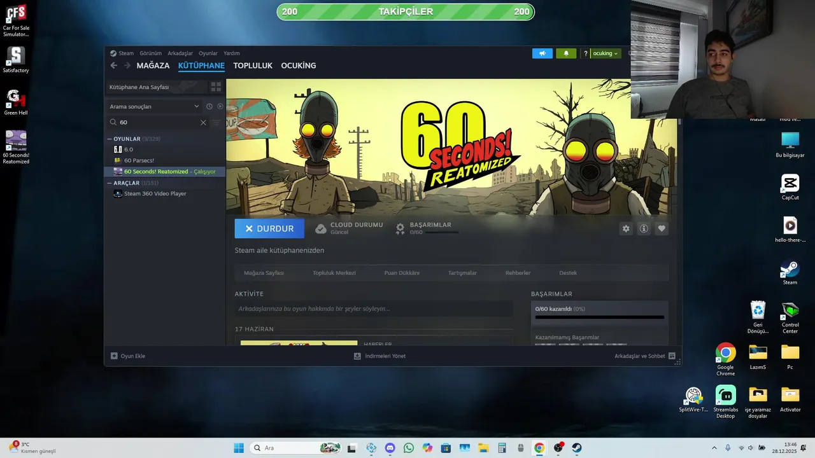Click the DURDUR stop button
This screenshot has width=815, height=458.
pyautogui.click(x=269, y=228)
